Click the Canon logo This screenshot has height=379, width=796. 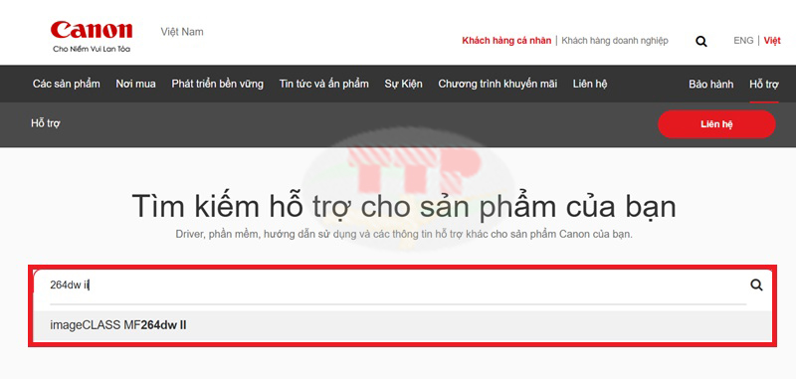[x=92, y=36]
